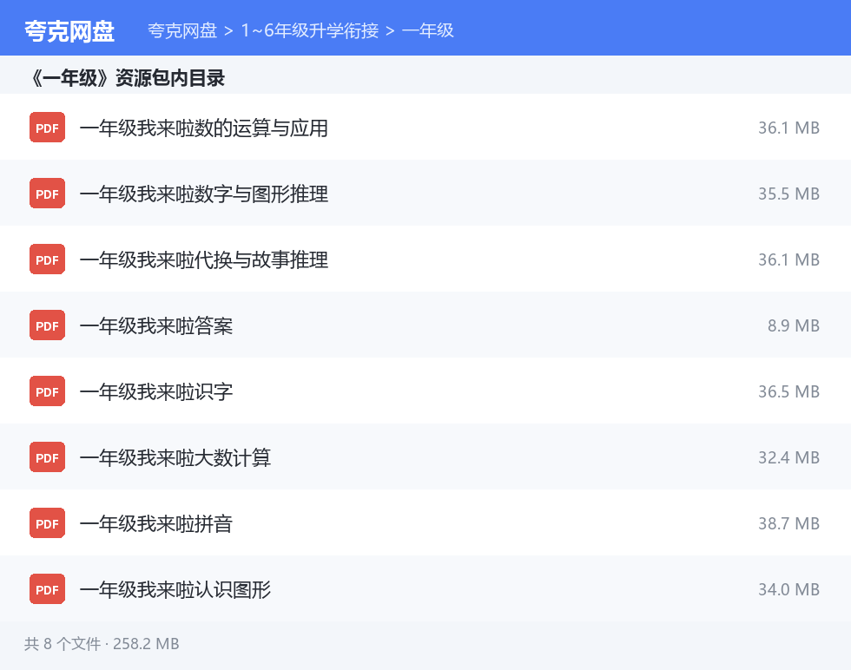Click the 32.4 MB size value

tap(789, 457)
